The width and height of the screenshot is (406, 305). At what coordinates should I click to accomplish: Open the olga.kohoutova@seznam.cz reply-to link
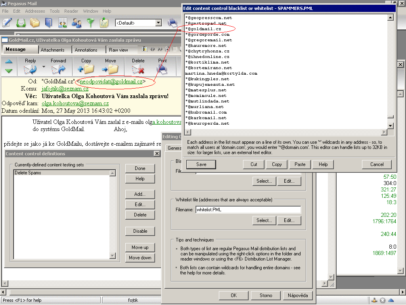point(75,104)
